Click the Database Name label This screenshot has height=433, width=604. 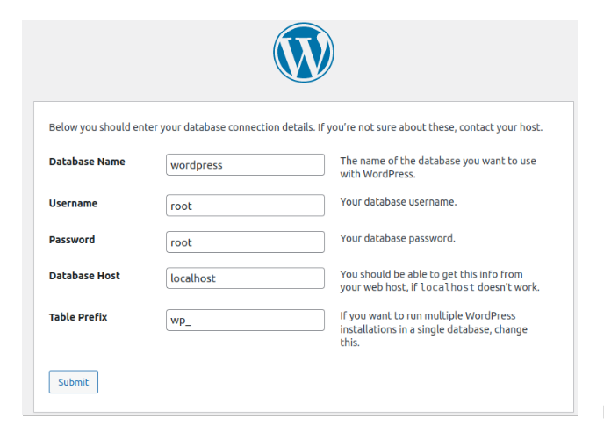coord(87,162)
